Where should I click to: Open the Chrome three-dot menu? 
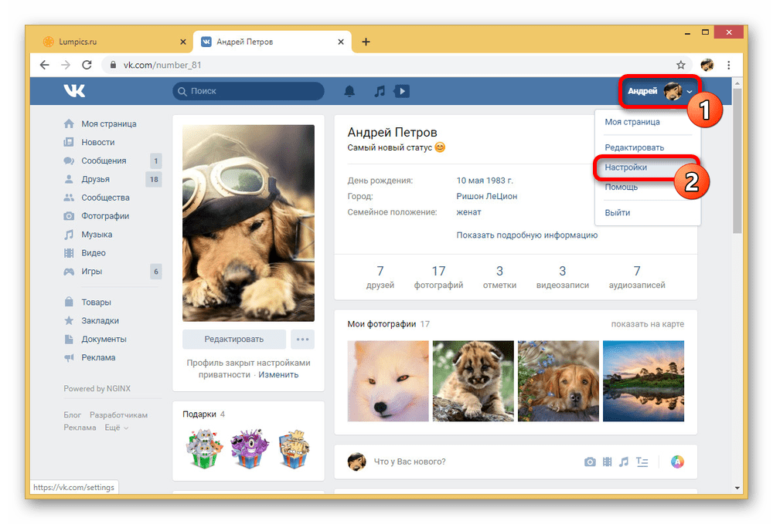point(729,65)
